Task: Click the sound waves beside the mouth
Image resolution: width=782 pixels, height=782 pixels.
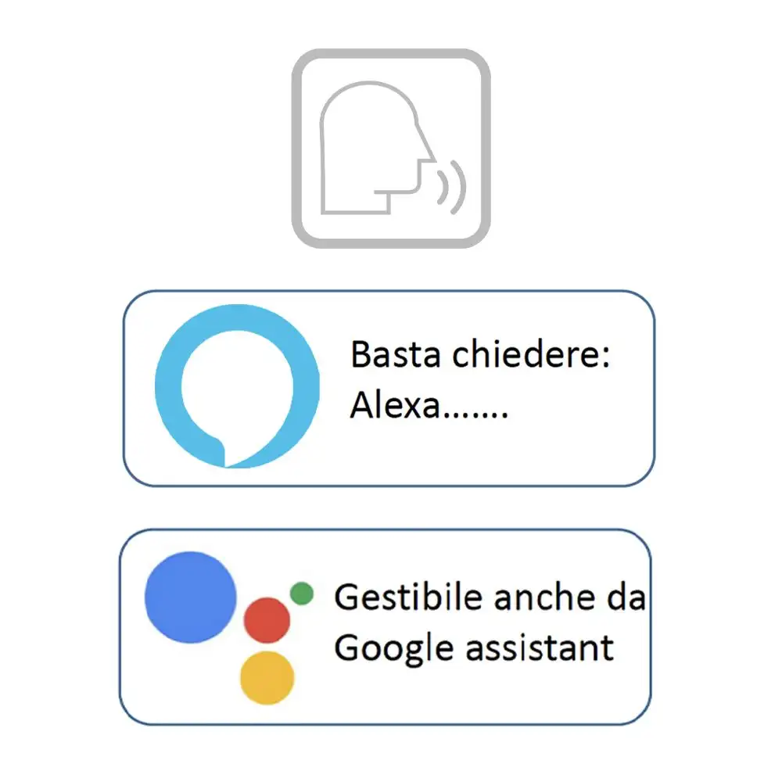Action: point(451,186)
